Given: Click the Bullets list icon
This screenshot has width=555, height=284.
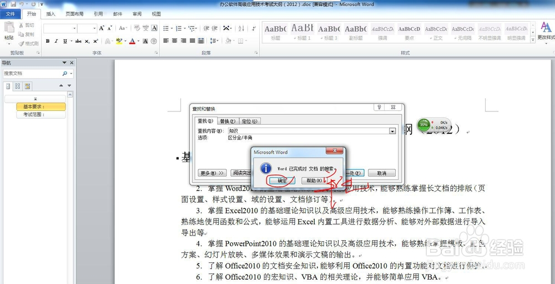Looking at the screenshot, I should click(165, 28).
